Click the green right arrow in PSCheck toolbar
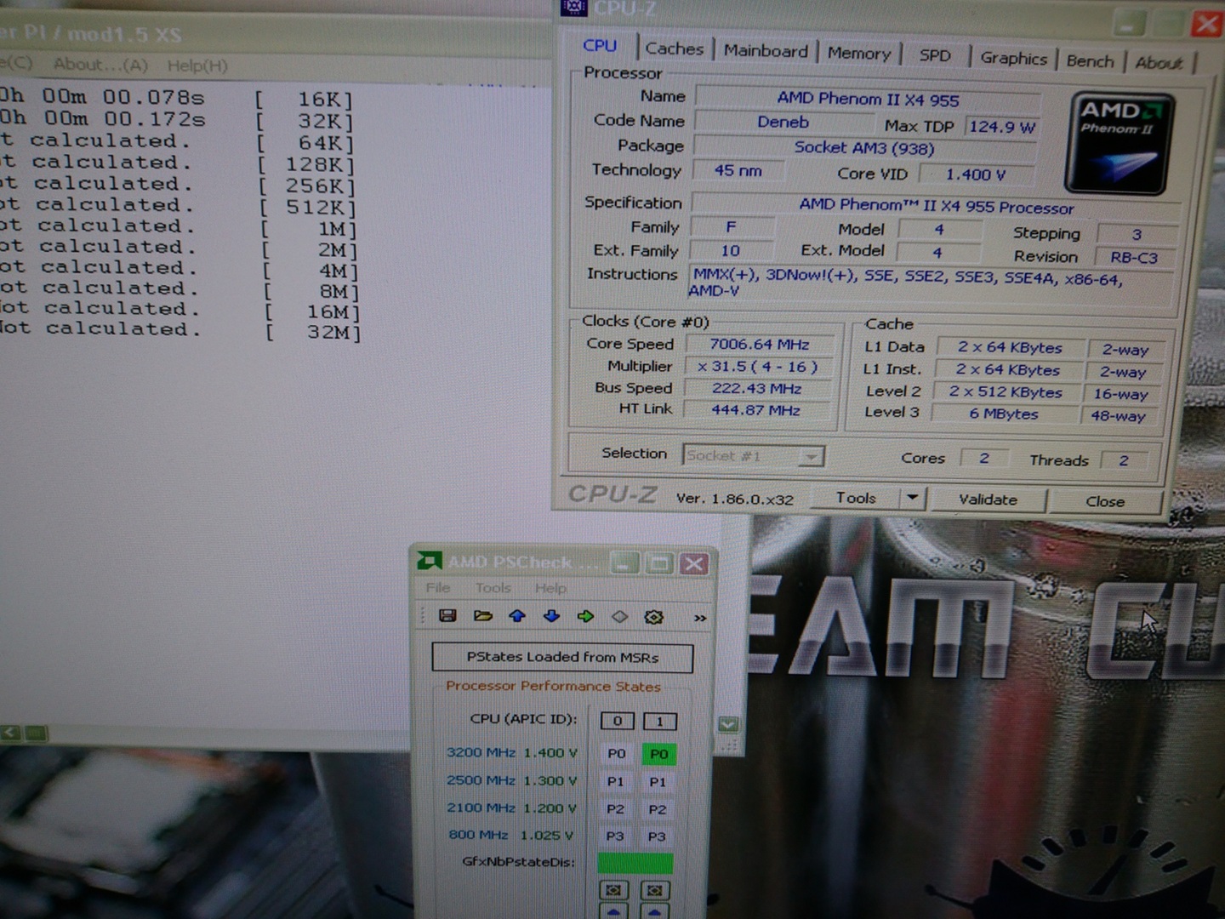This screenshot has width=1225, height=919. click(x=585, y=616)
